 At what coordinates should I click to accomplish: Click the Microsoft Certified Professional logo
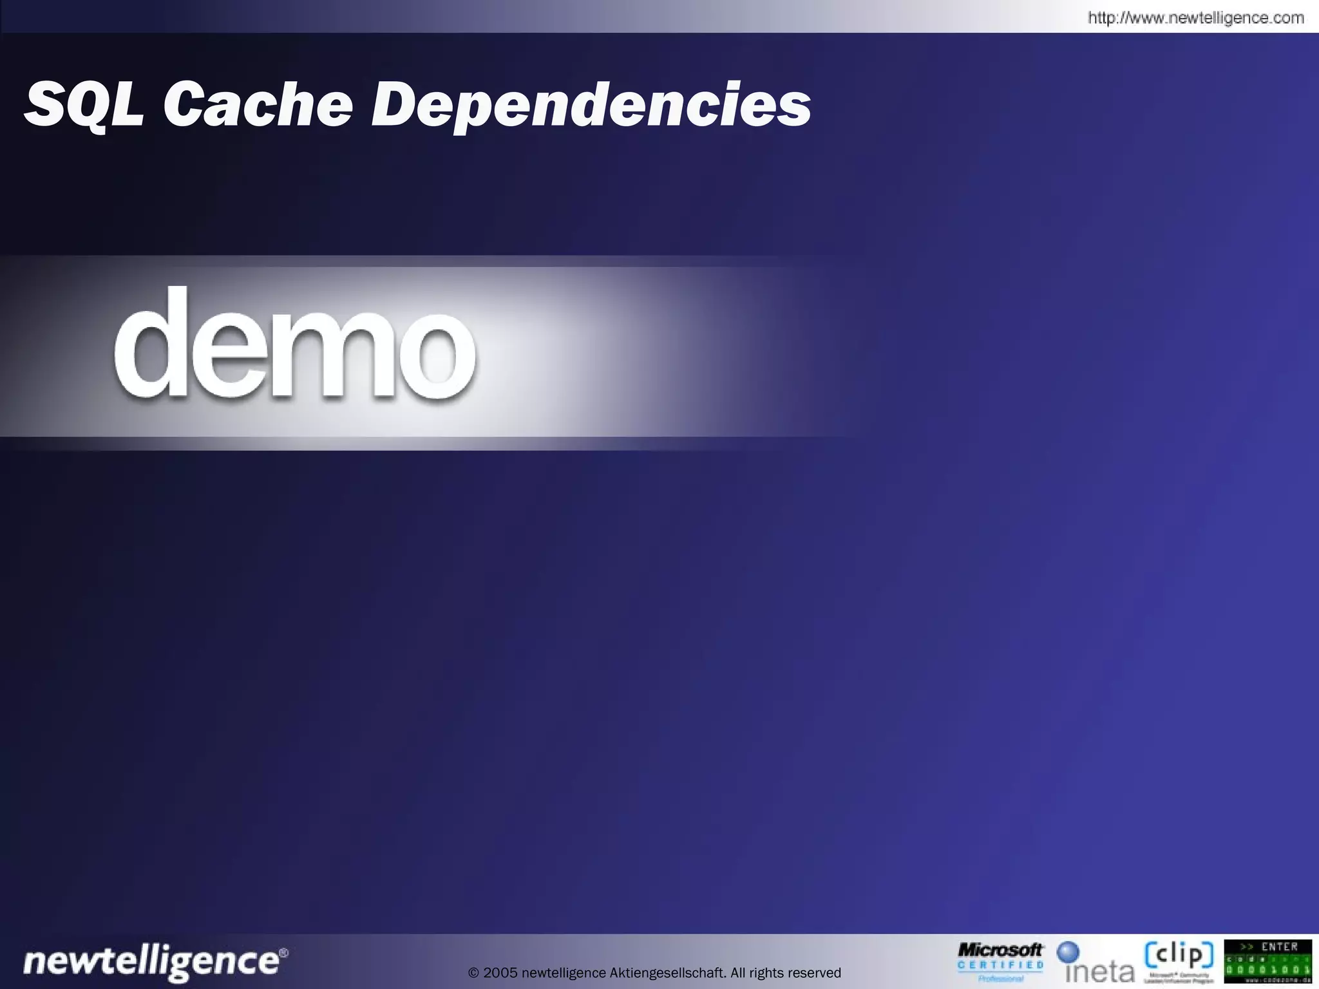(1001, 962)
